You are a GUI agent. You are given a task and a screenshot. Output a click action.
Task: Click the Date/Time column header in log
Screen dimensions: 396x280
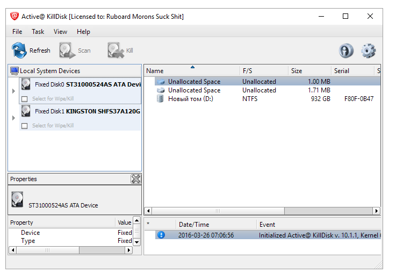coord(216,225)
